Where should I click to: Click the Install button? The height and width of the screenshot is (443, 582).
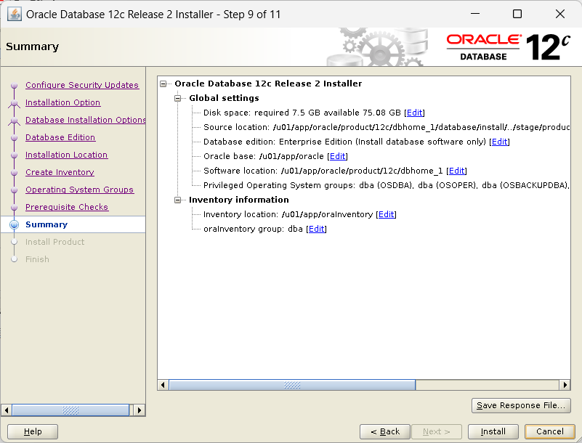pos(493,431)
